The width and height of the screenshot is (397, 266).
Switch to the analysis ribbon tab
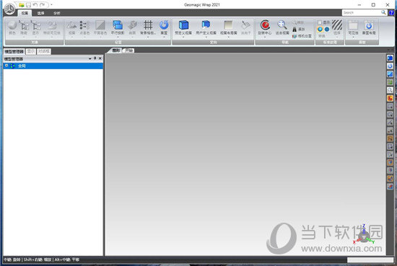[57, 13]
